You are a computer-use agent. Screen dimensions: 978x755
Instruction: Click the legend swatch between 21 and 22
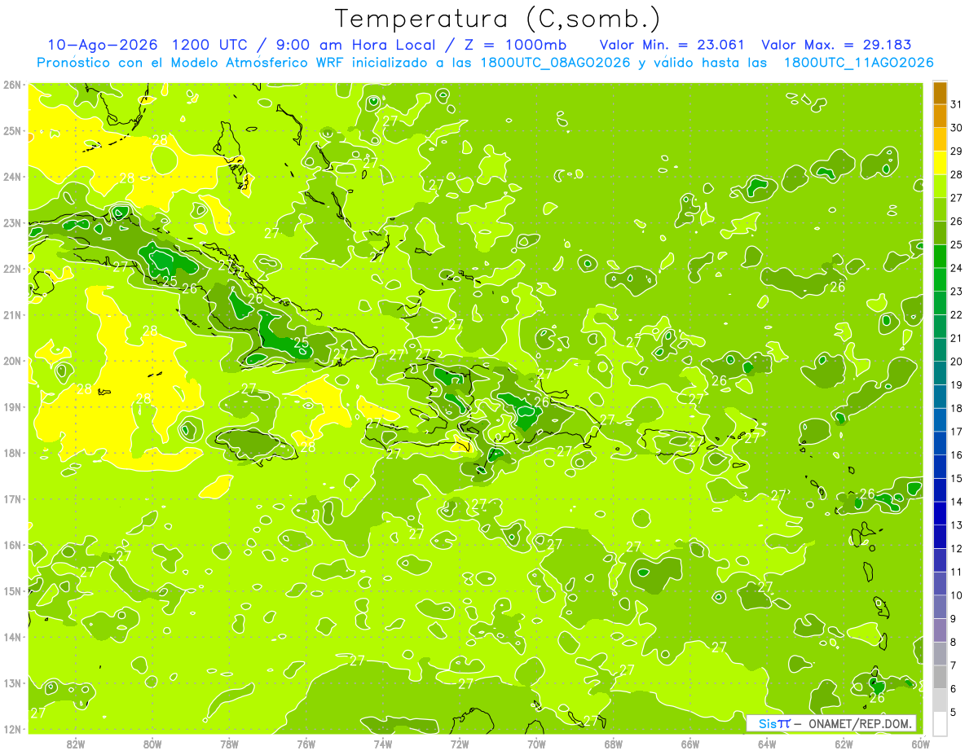(940, 326)
